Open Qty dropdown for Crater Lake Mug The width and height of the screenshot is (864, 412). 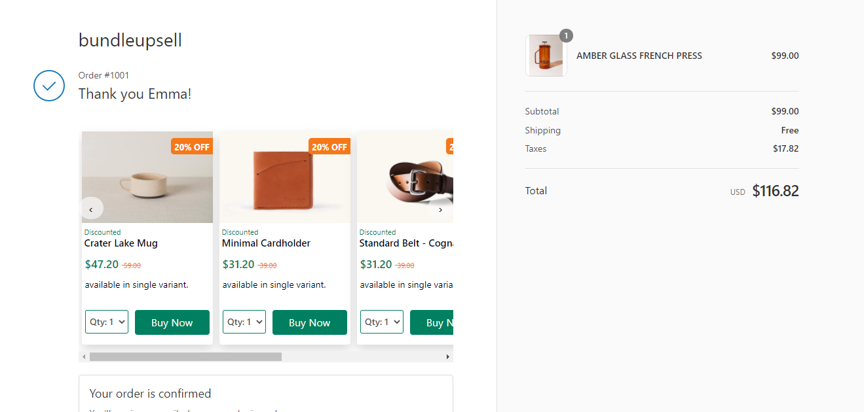point(107,322)
